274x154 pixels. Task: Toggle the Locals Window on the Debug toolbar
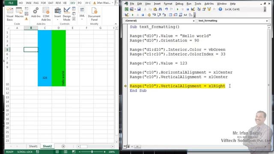point(170,15)
